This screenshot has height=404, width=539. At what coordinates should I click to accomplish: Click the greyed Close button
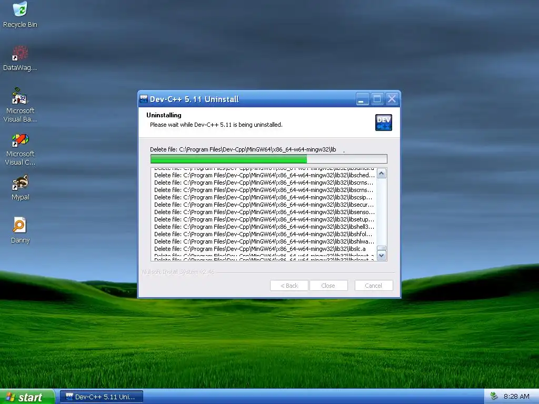(328, 286)
